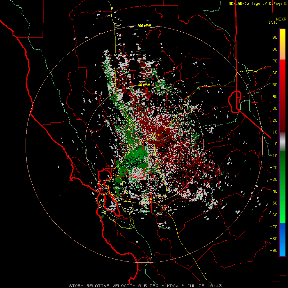
Task: Click the 70 value on the velocity scale
Action: 275,61
